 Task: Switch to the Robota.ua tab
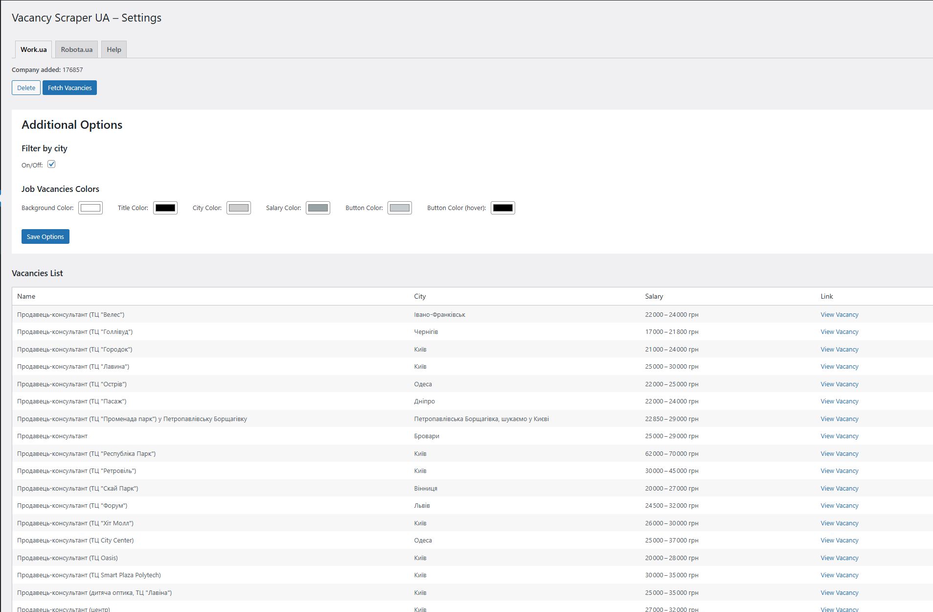coord(76,49)
